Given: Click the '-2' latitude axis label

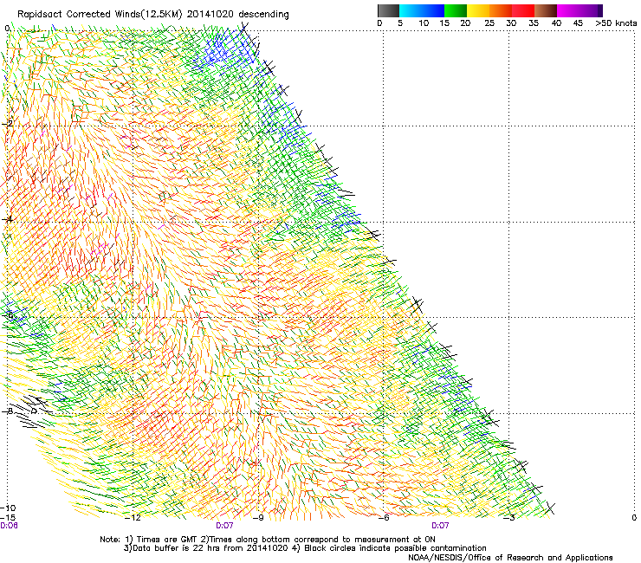Looking at the screenshot, I should [x=8, y=123].
